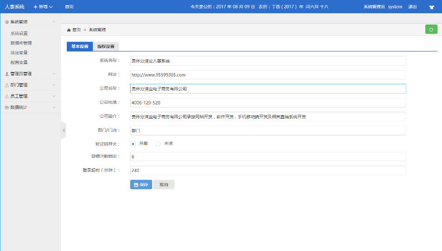The width and height of the screenshot is (442, 251).
Task: Click the icon beside 数据统计
Action: (6, 107)
